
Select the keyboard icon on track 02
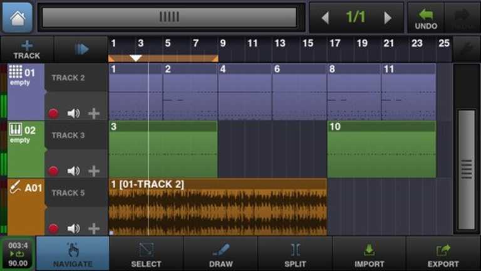[16, 130]
